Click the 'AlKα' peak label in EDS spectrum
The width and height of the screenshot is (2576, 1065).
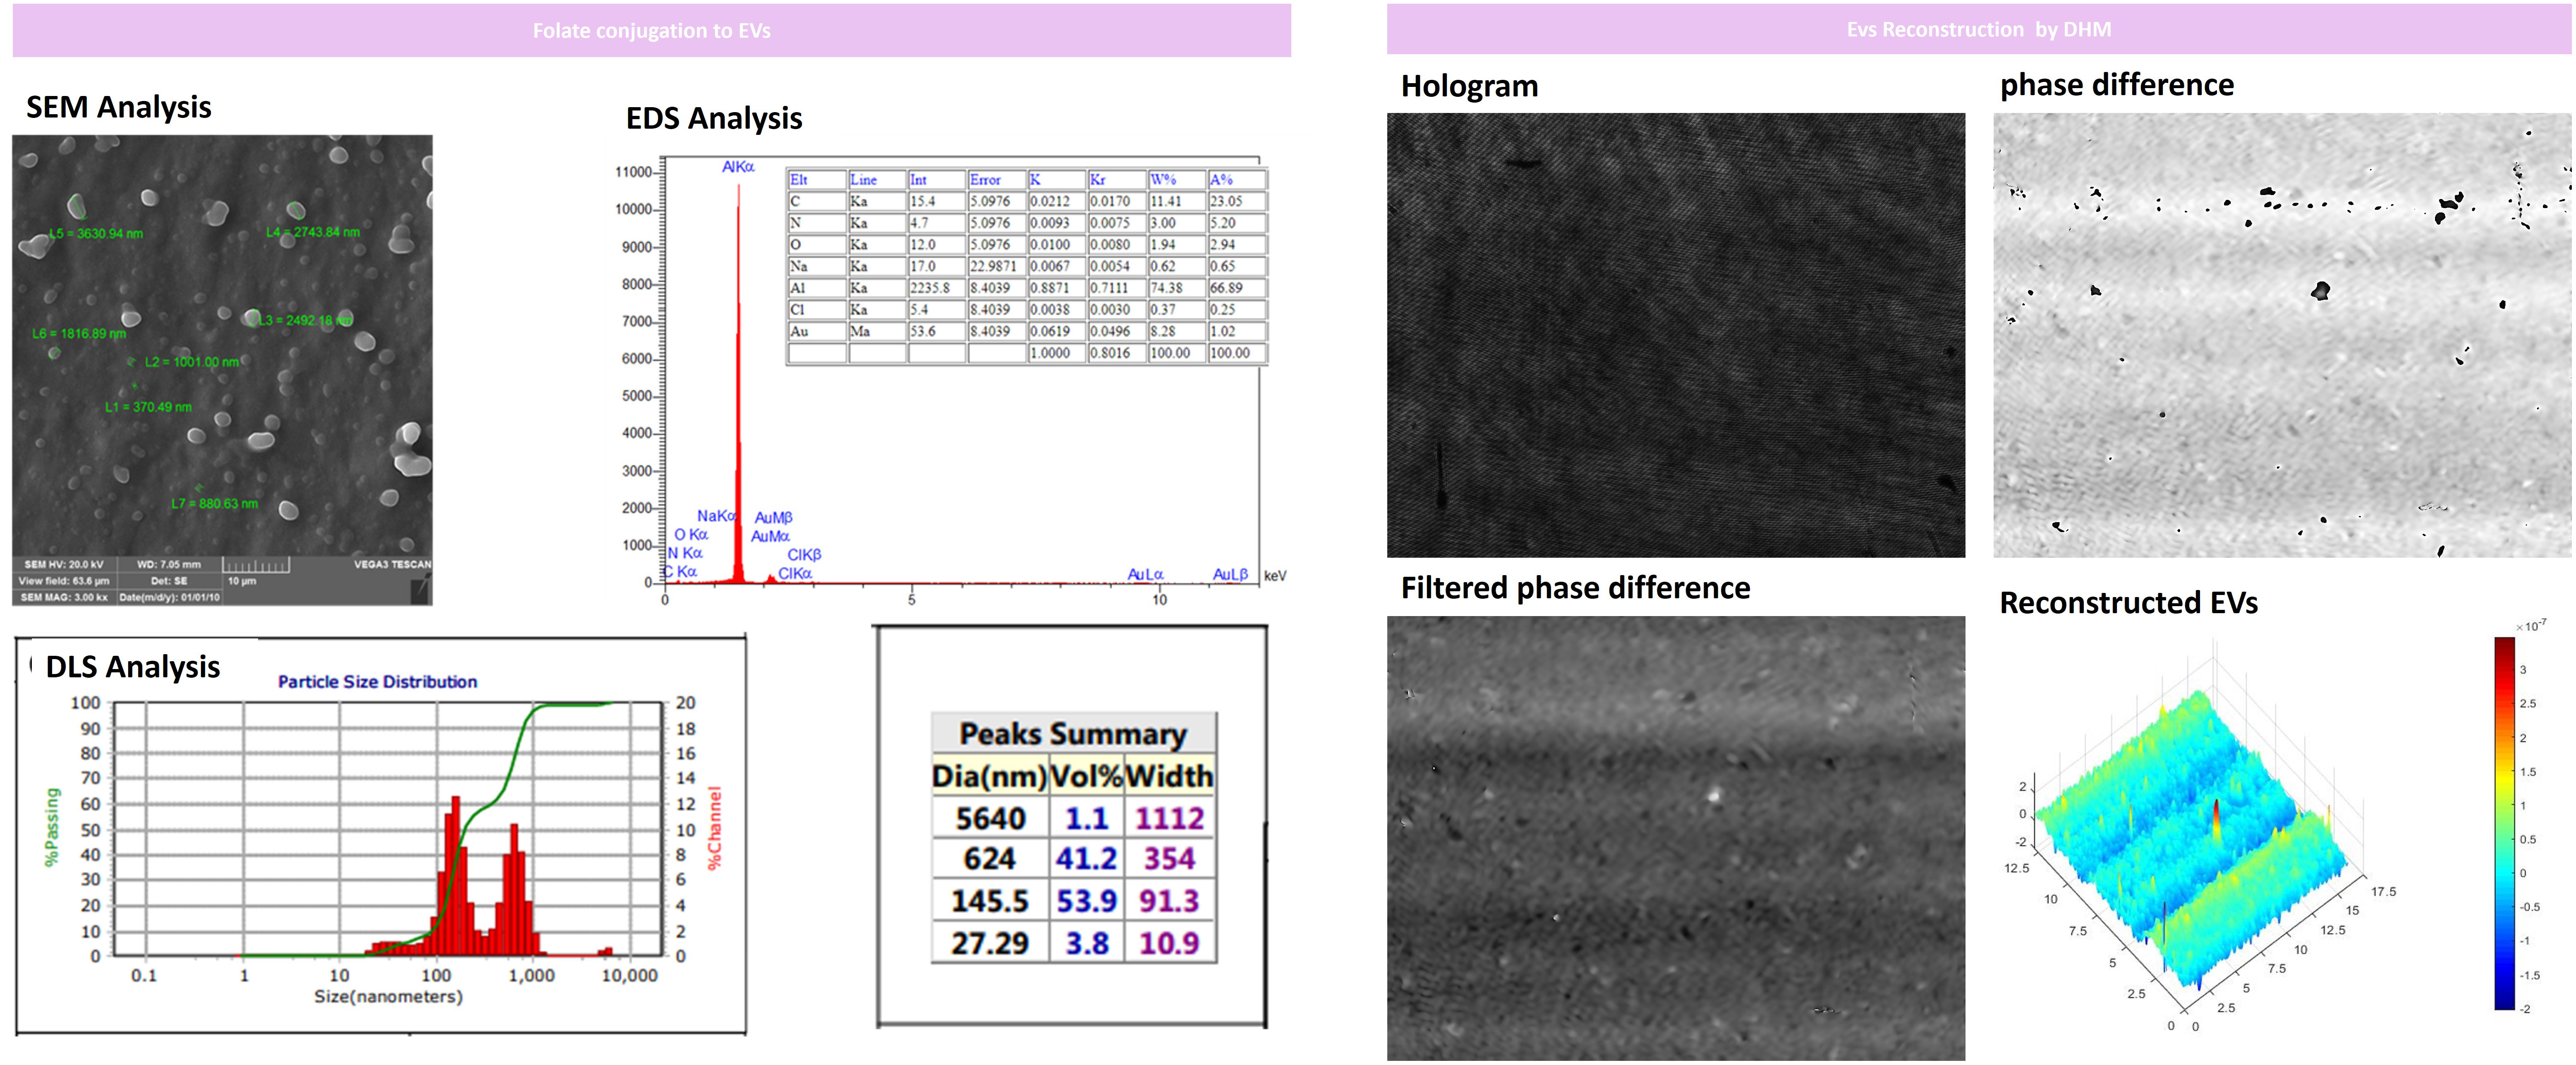[738, 167]
